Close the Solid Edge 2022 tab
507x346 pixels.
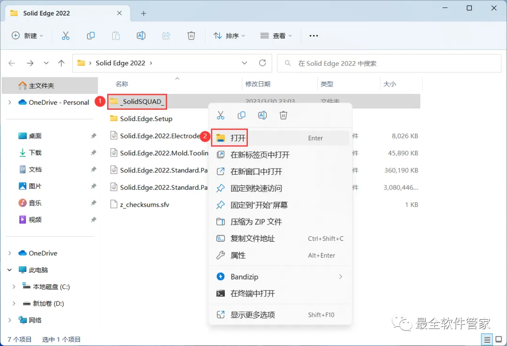tap(119, 13)
